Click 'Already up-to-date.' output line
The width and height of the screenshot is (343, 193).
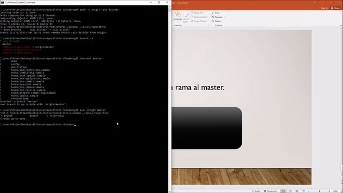[x=13, y=118]
